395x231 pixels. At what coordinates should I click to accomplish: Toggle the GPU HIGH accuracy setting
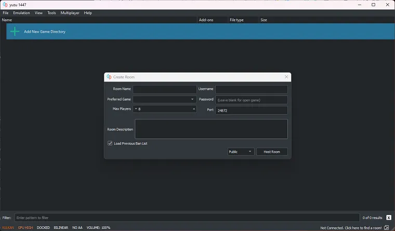[25, 227]
